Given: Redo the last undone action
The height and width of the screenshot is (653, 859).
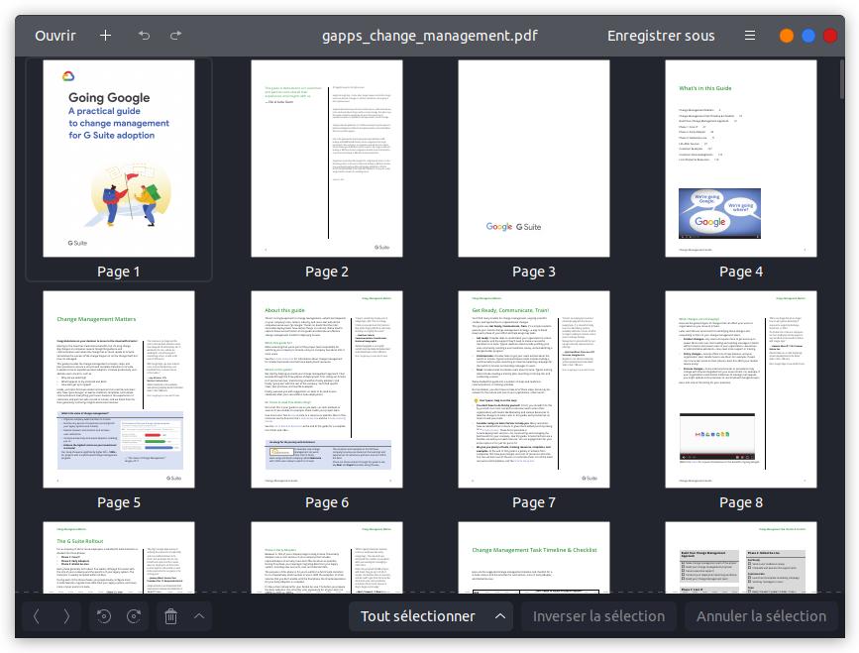Looking at the screenshot, I should click(x=175, y=36).
